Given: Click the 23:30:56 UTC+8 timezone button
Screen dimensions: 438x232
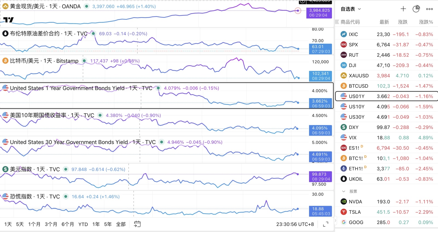Looking at the screenshot, I should coord(295,224).
